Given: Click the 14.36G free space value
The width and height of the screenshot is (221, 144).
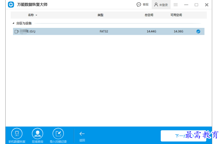Looking at the screenshot, I should click(x=179, y=31).
